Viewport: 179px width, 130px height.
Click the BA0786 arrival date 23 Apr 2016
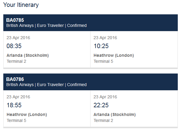point(105,97)
